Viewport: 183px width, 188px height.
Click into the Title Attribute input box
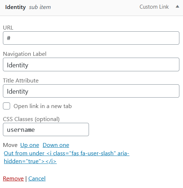point(91,91)
